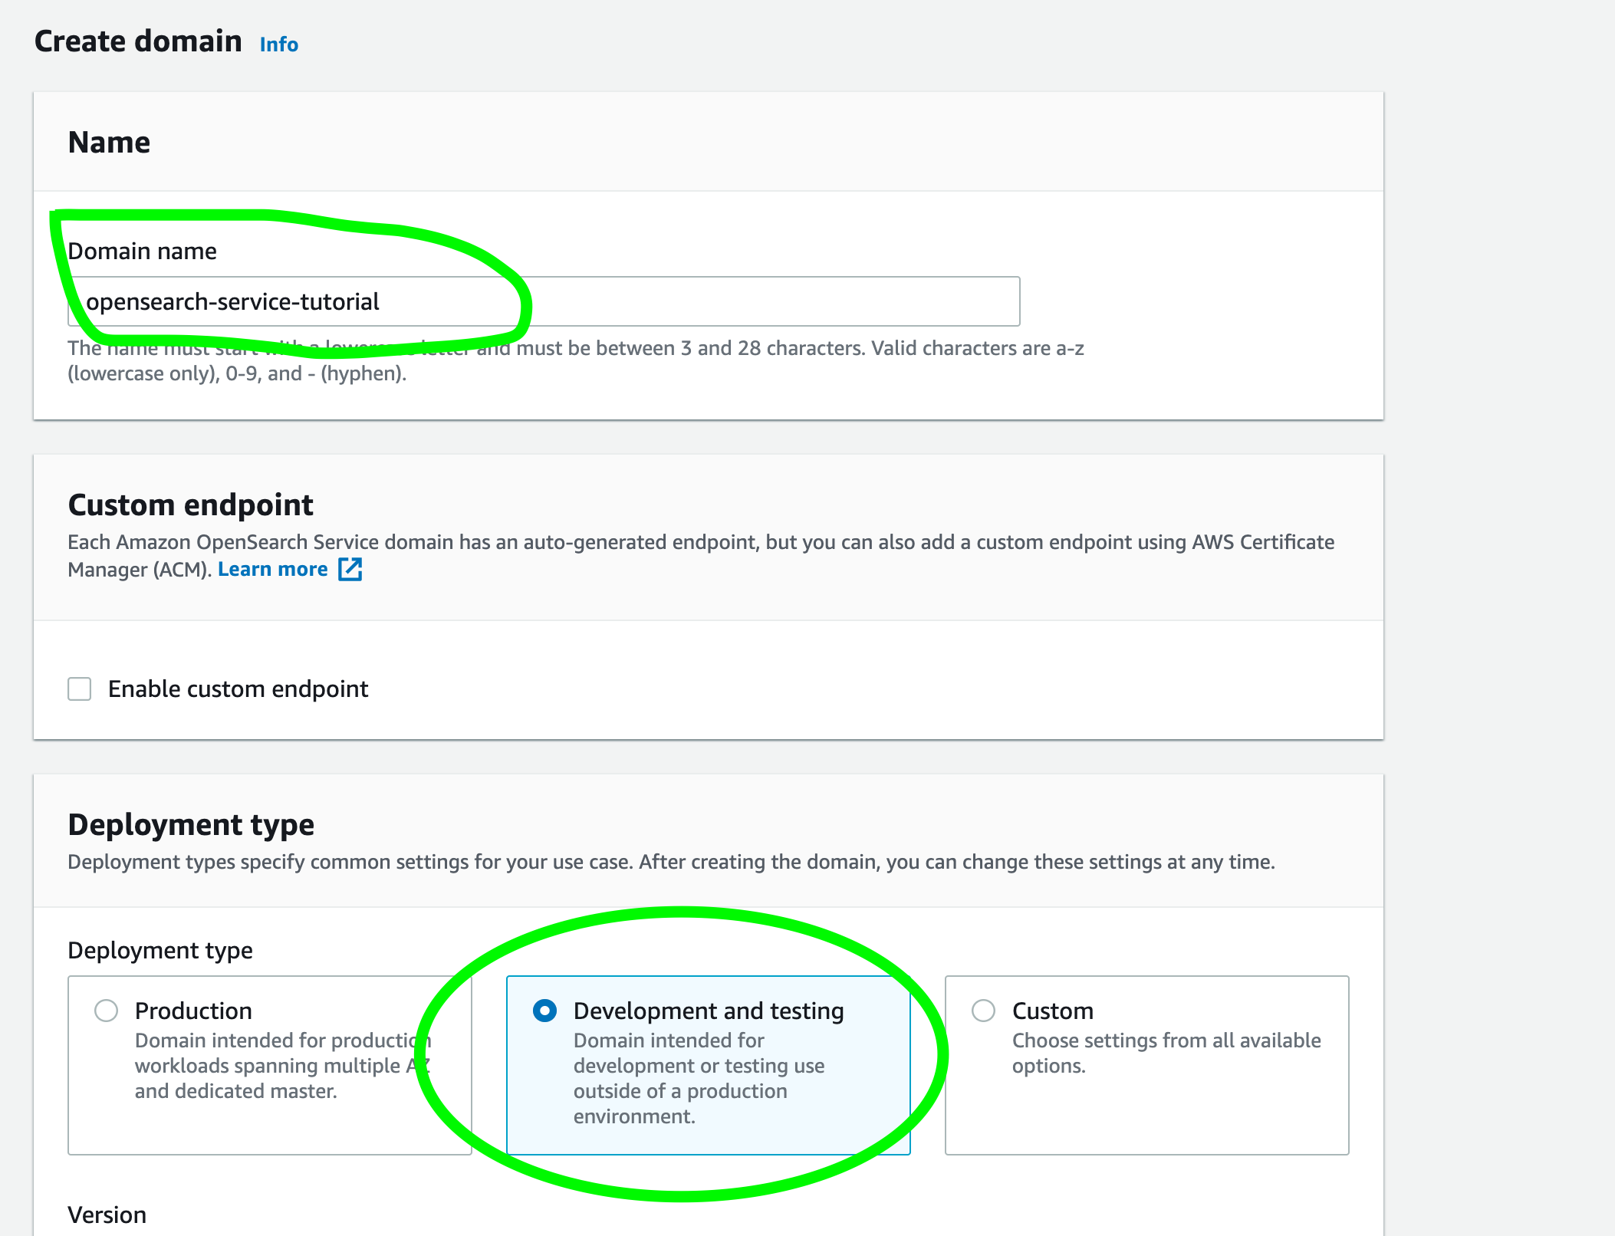Click the external link icon beside Learn more
The image size is (1615, 1236).
pyautogui.click(x=350, y=570)
